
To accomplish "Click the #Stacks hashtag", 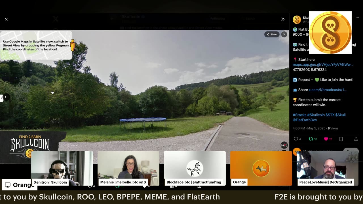I will 299,115.
